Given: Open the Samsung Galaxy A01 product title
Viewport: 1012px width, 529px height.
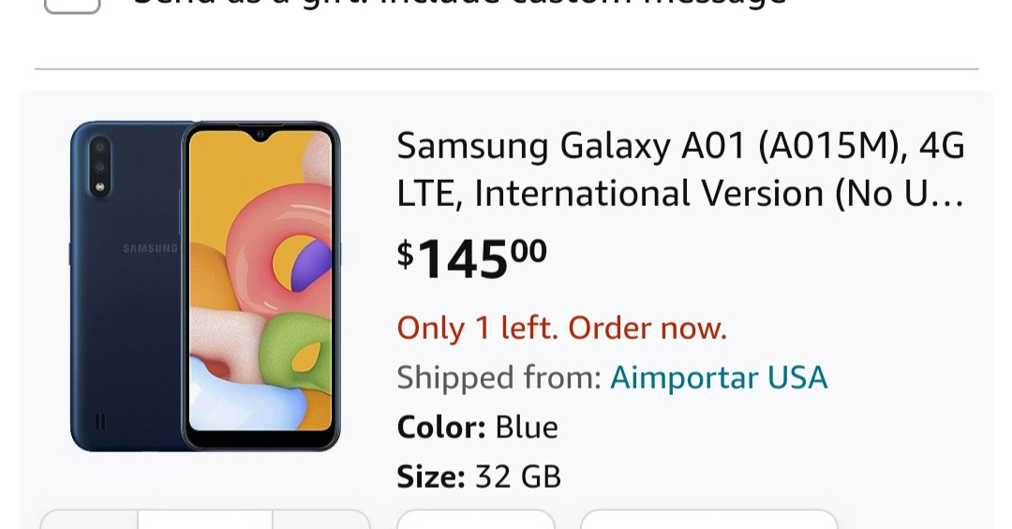Looking at the screenshot, I should pyautogui.click(x=680, y=169).
